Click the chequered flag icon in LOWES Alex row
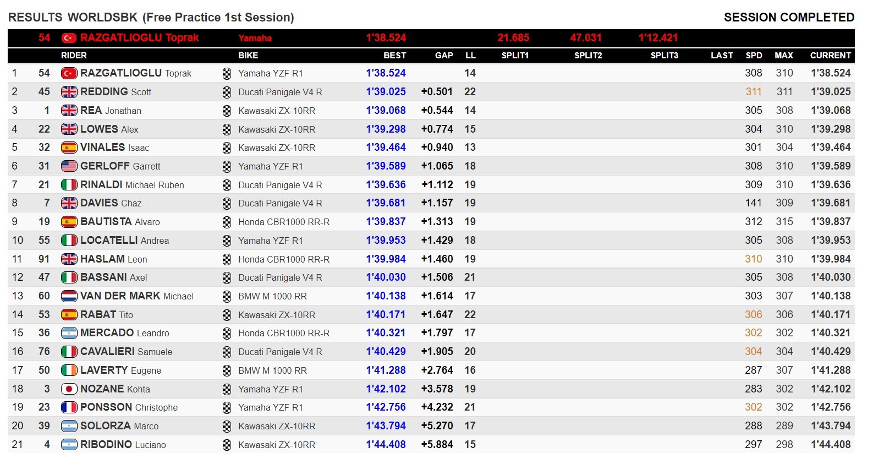Screen dimensions: 873x464 pos(227,129)
